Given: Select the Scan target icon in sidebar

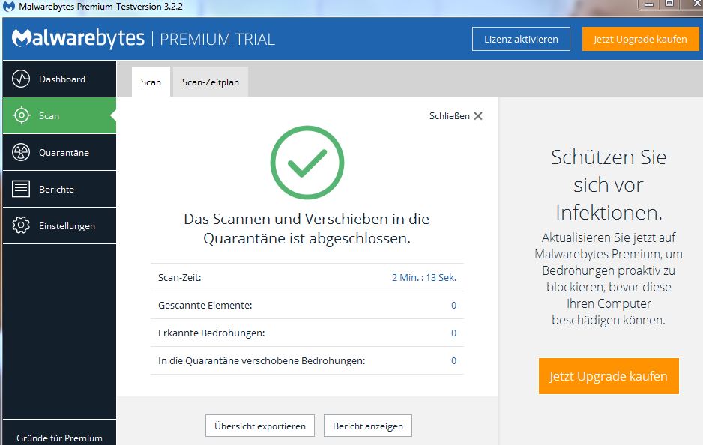Looking at the screenshot, I should pyautogui.click(x=21, y=116).
